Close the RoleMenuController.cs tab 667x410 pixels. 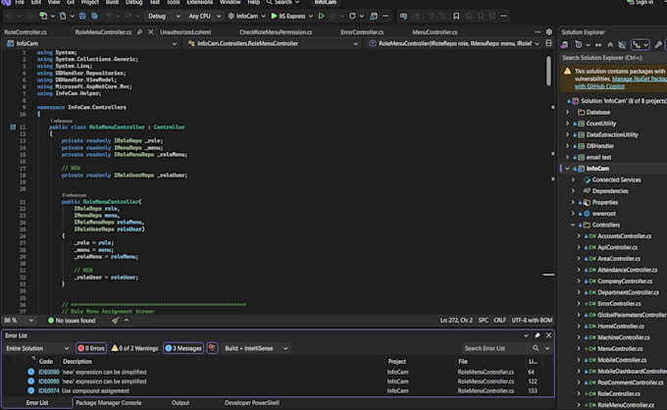click(x=151, y=32)
